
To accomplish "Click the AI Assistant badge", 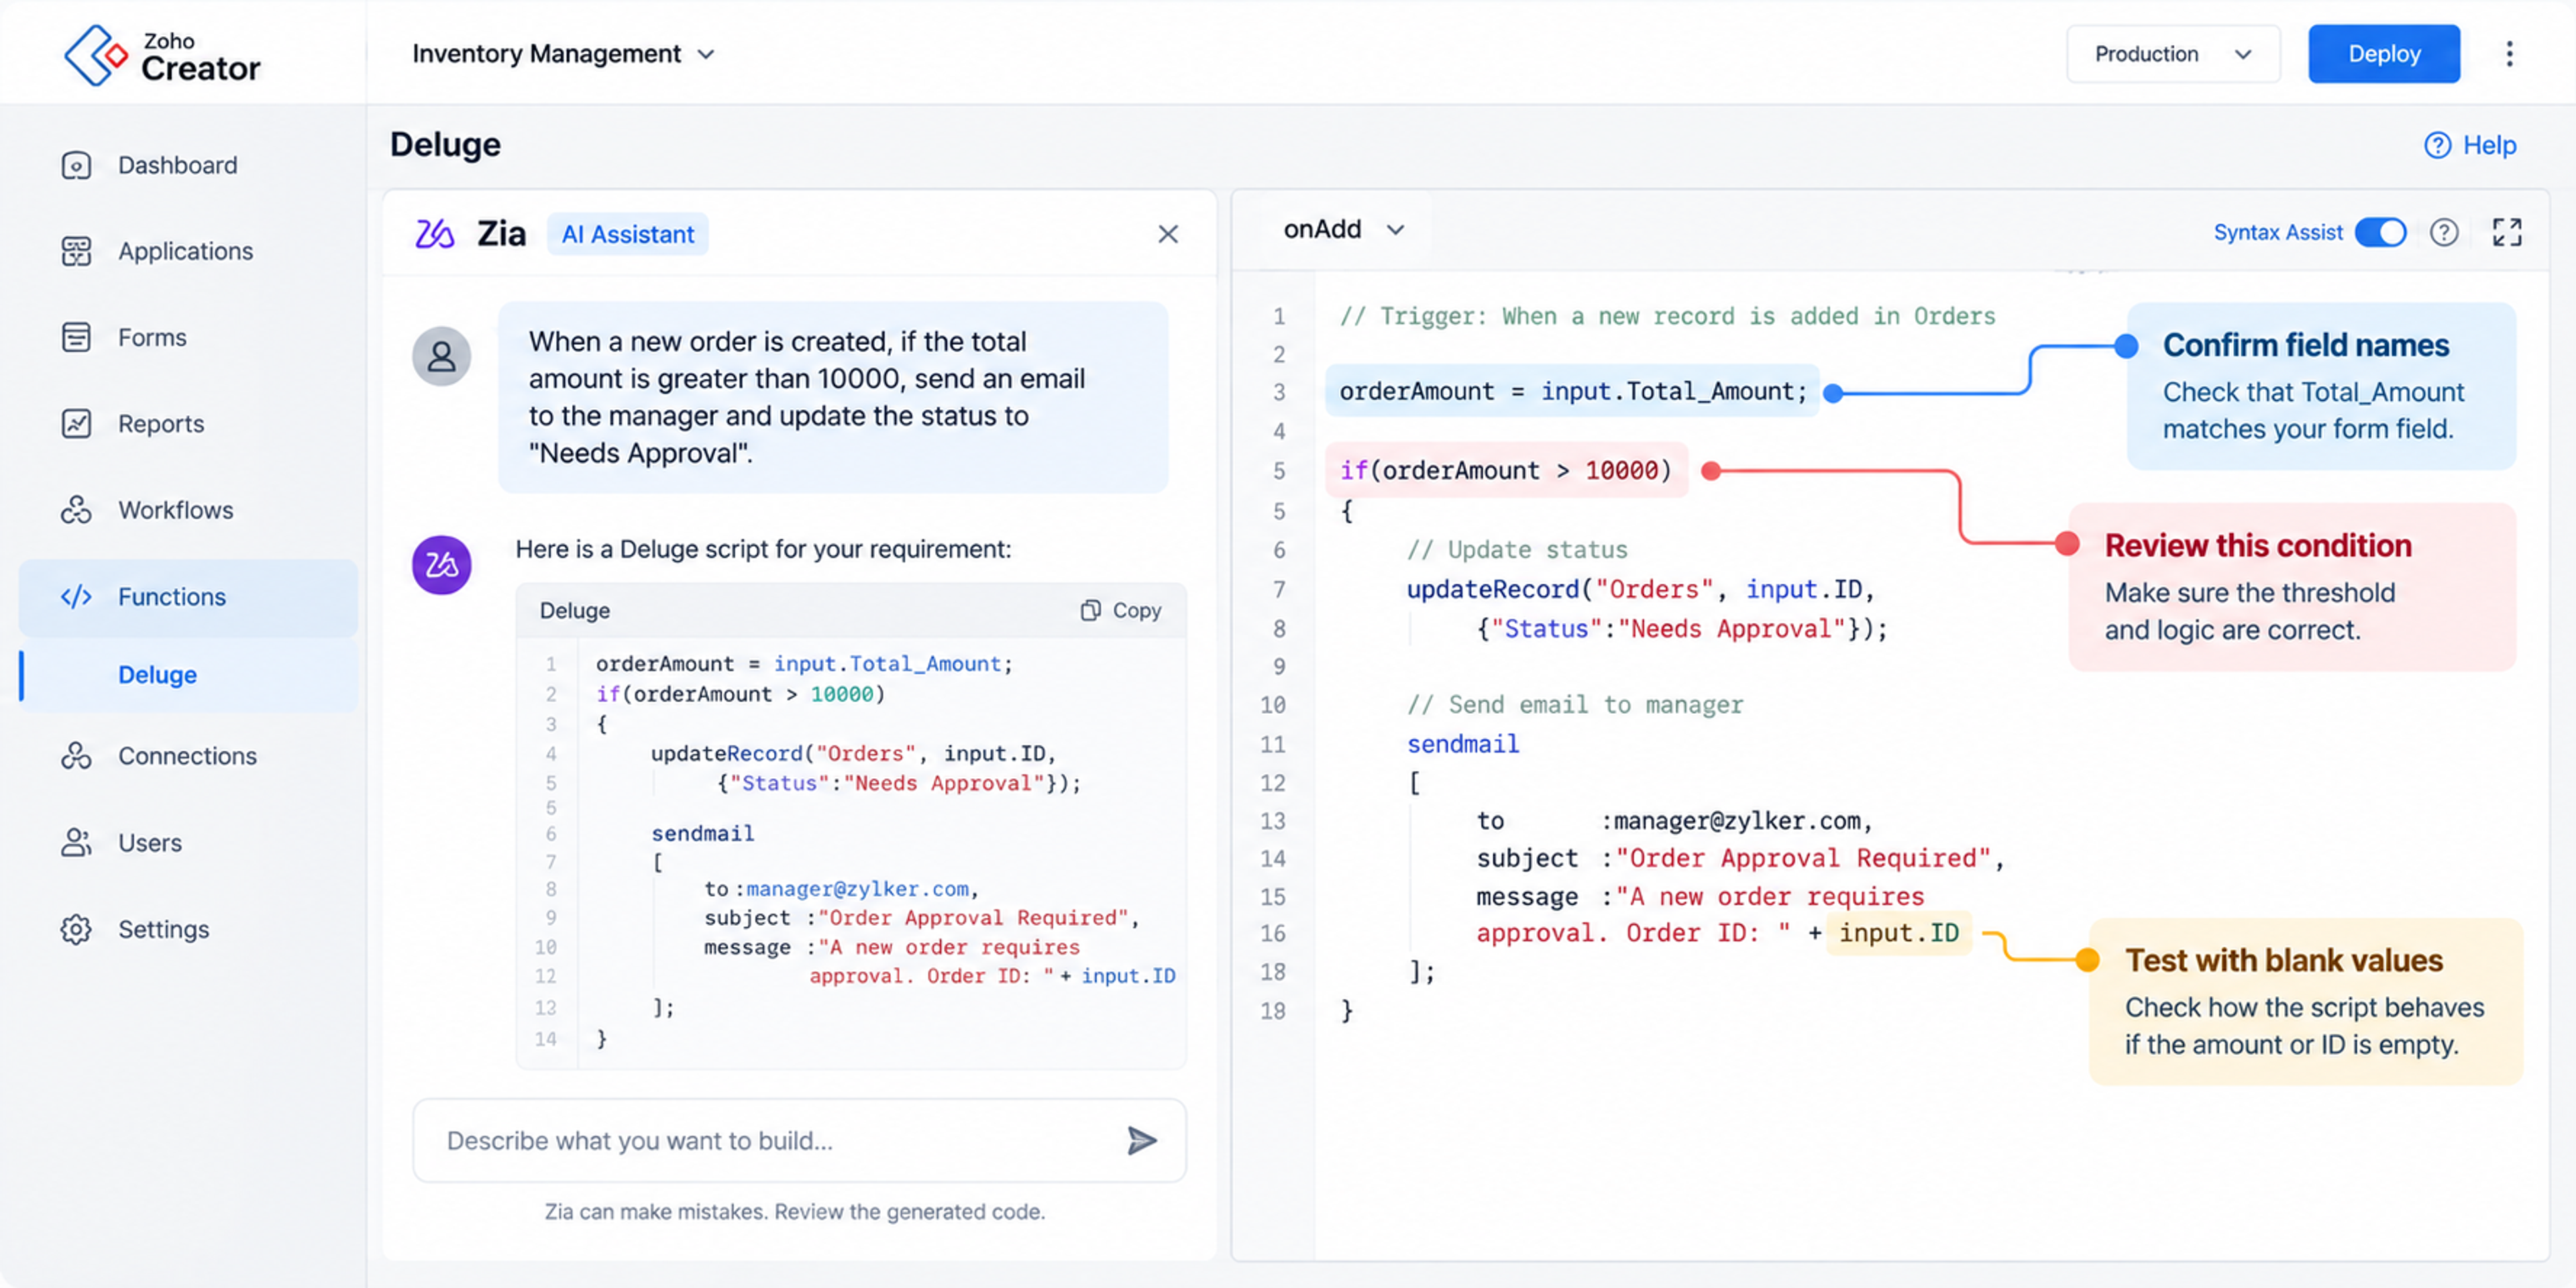I will (x=627, y=234).
